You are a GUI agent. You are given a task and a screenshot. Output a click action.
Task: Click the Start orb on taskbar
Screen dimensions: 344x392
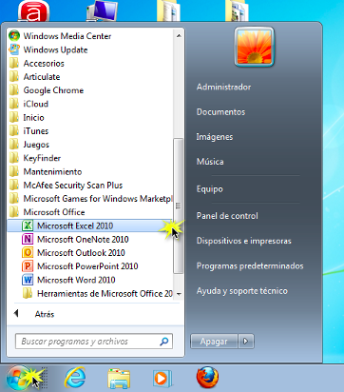[18, 378]
